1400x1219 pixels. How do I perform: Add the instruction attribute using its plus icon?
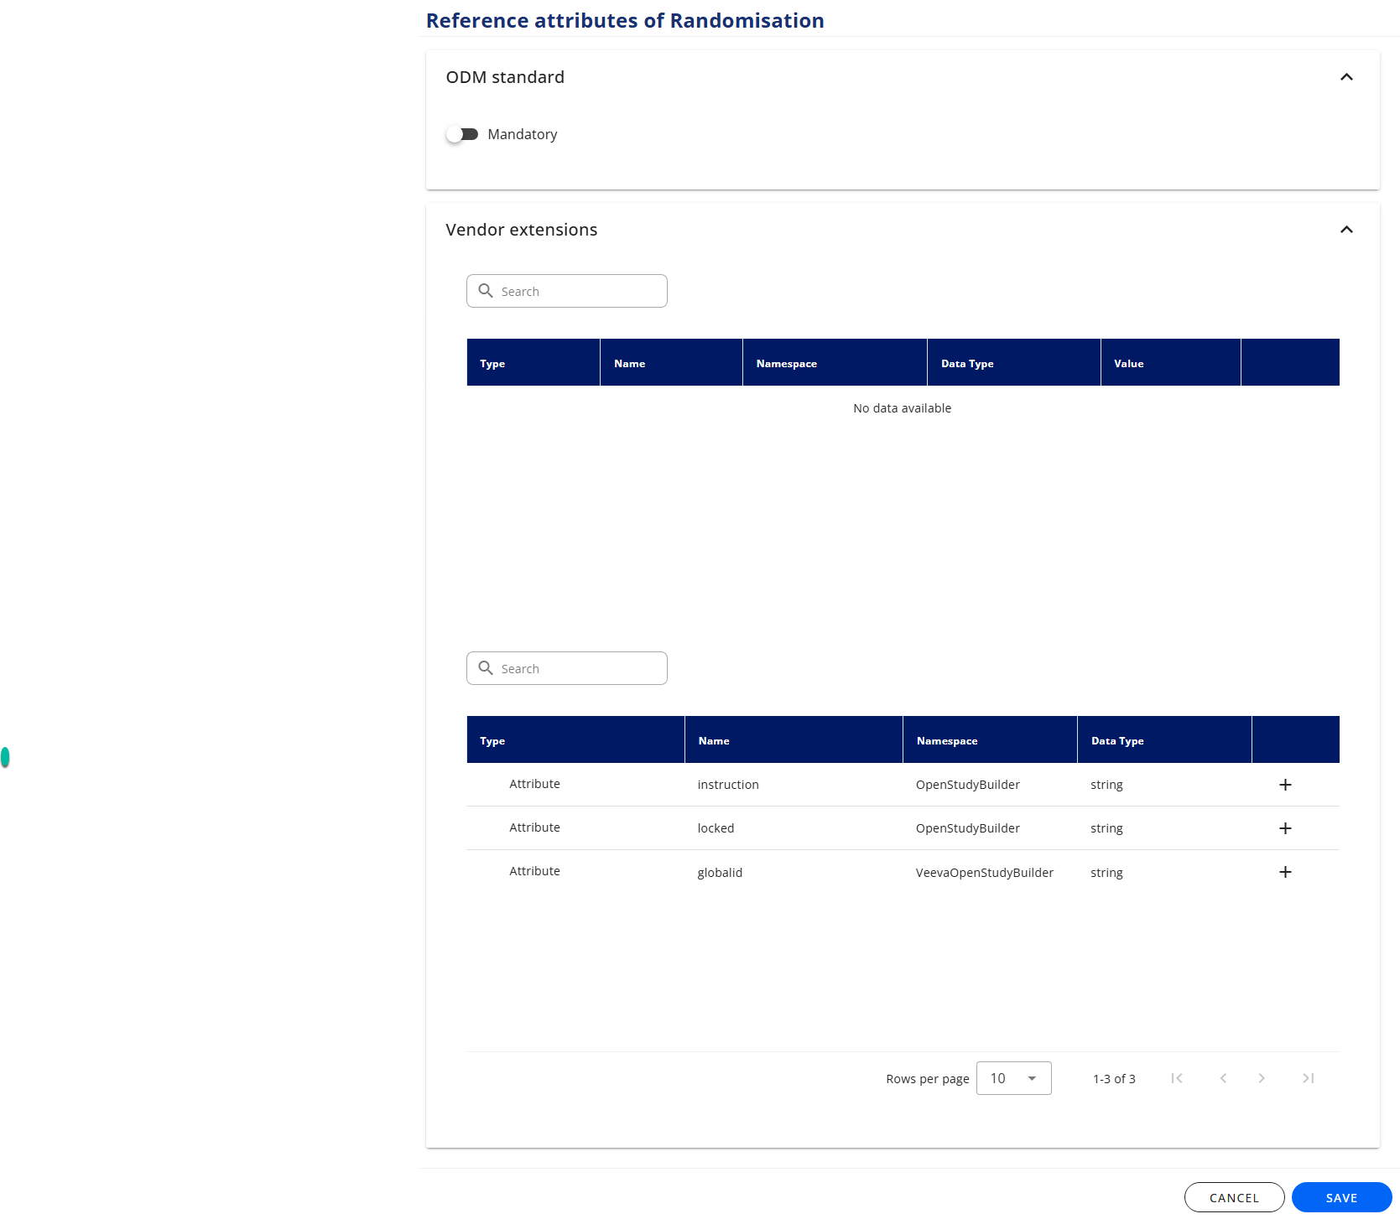pos(1285,785)
